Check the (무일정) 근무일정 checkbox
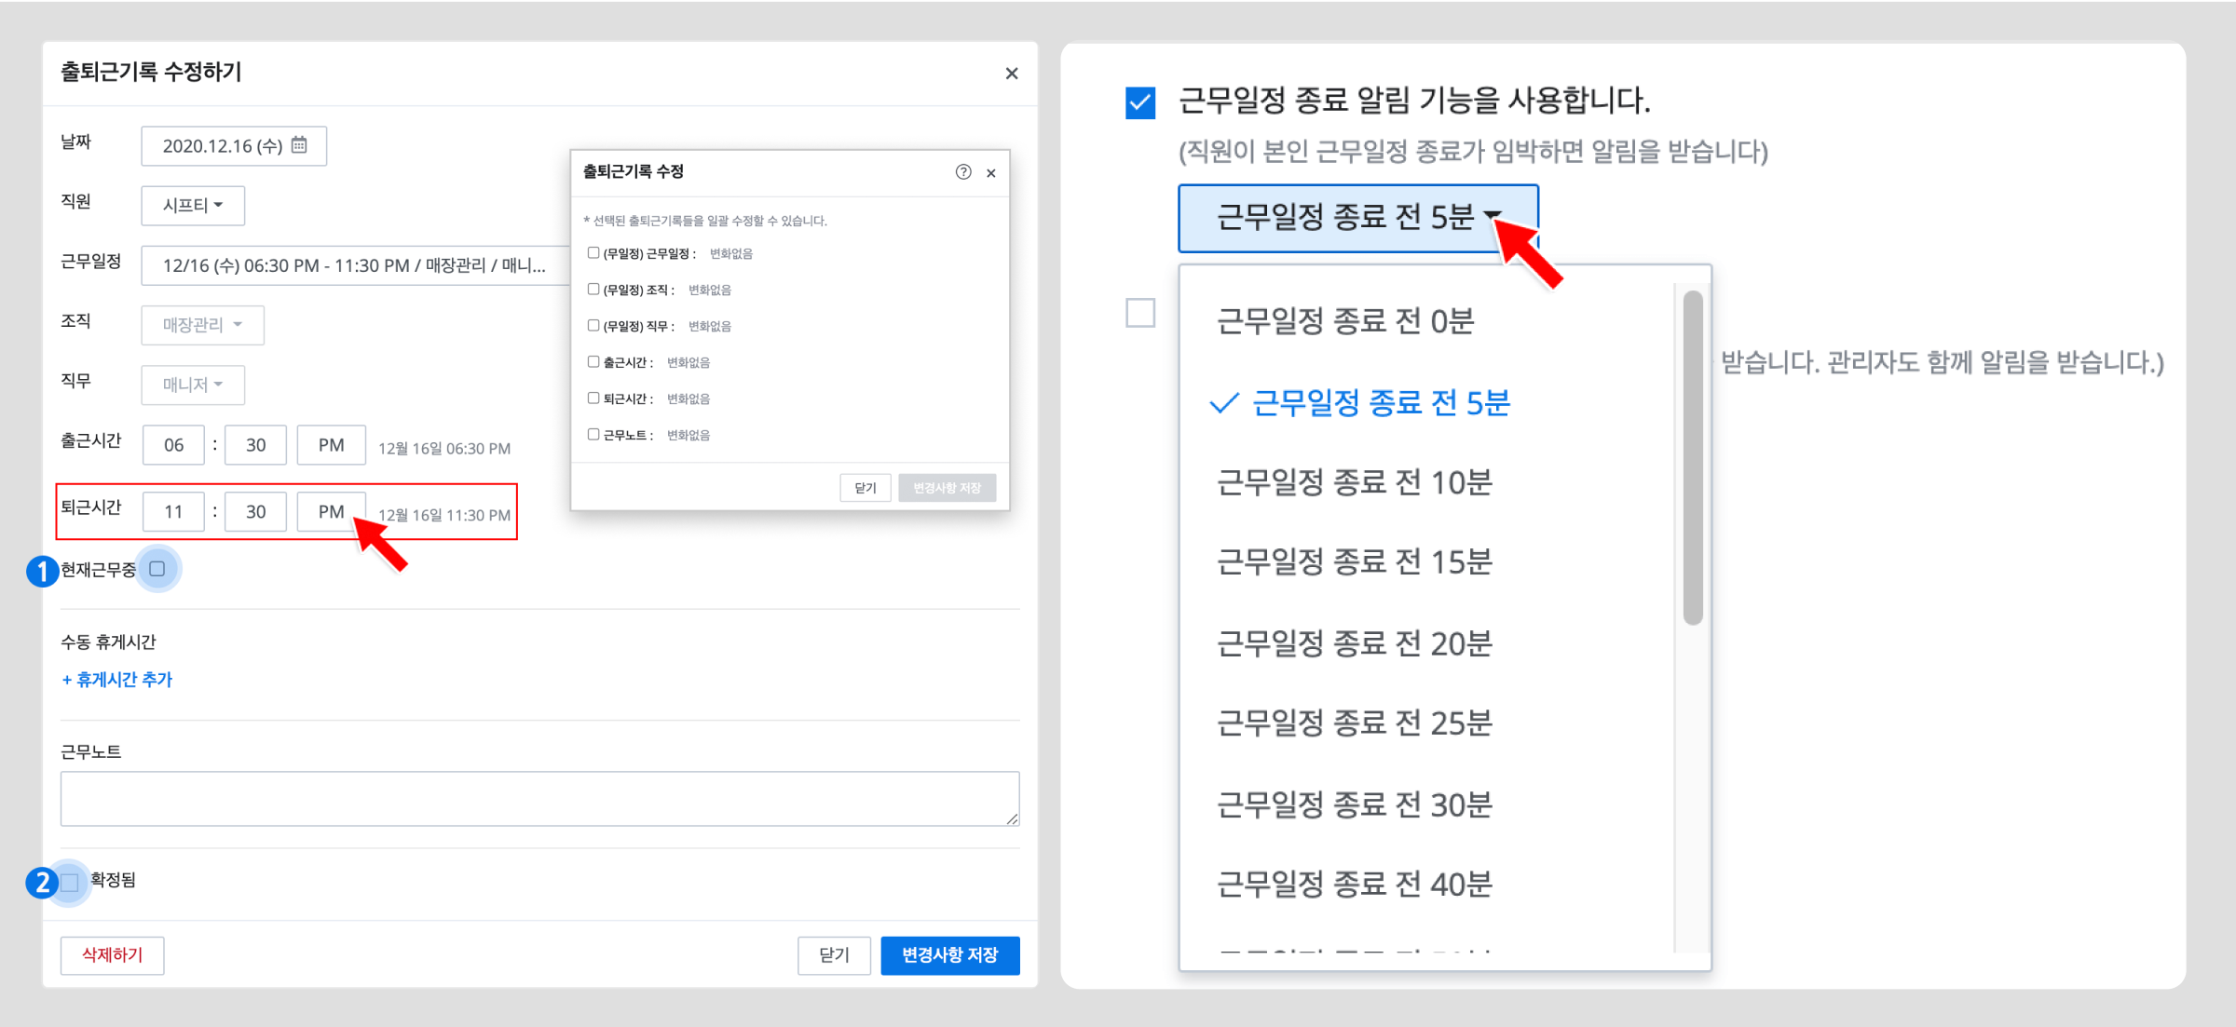 click(593, 253)
